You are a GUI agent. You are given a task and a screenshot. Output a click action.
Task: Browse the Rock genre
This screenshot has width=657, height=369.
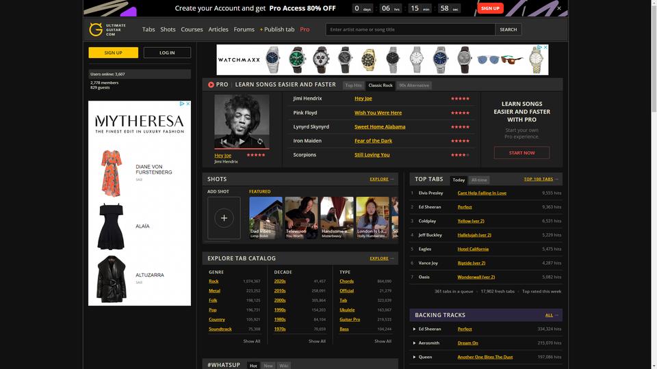pyautogui.click(x=214, y=281)
